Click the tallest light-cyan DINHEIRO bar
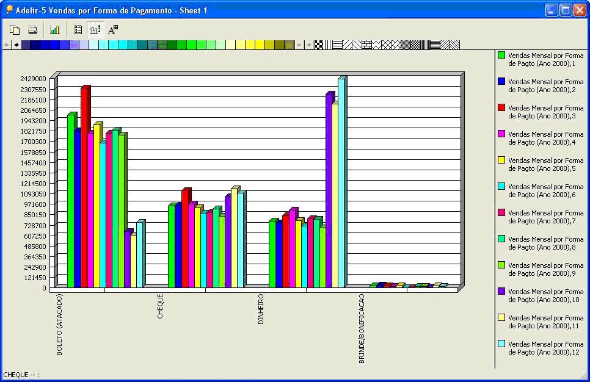 click(x=341, y=183)
